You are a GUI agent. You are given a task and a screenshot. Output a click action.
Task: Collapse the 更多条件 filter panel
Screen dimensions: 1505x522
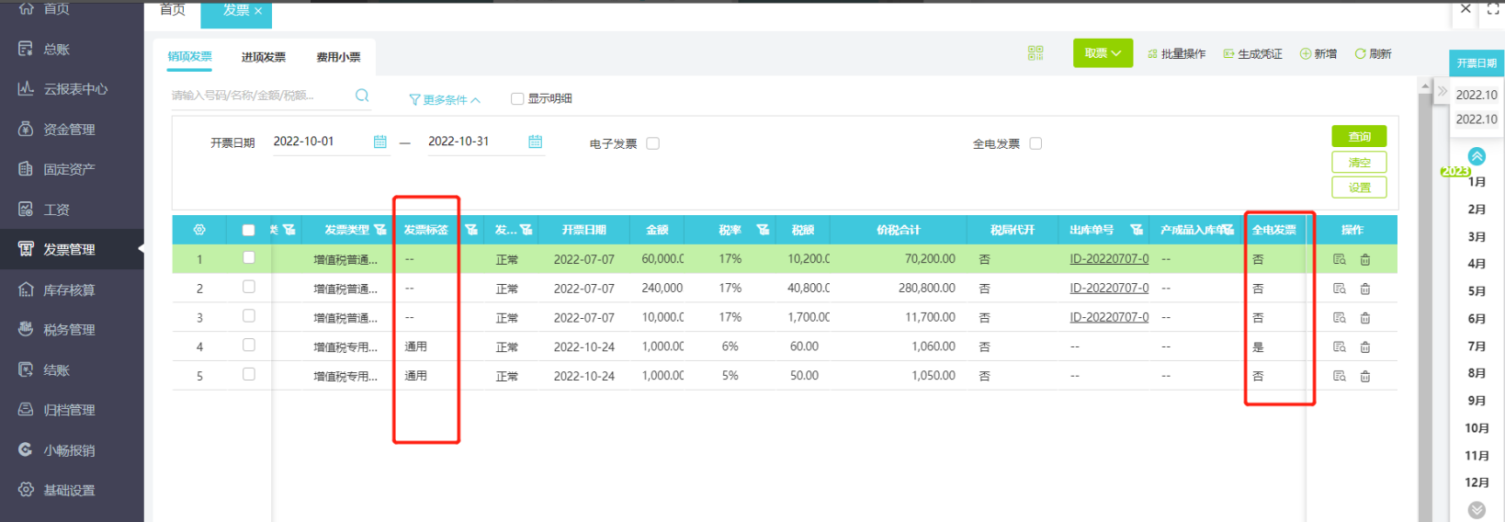click(445, 99)
